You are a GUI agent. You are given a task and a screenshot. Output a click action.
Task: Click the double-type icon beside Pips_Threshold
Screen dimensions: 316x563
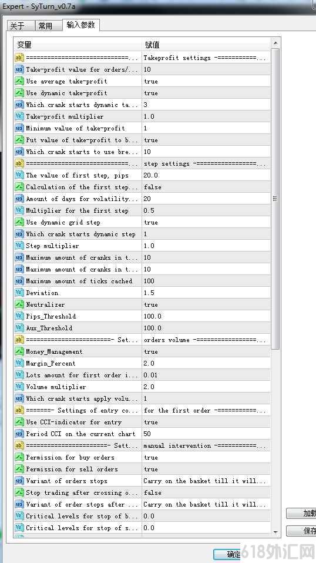coord(19,316)
